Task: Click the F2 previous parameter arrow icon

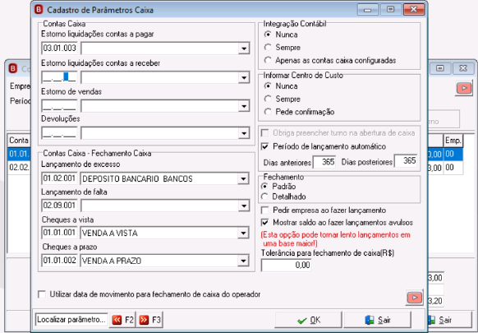Action: pyautogui.click(x=117, y=320)
